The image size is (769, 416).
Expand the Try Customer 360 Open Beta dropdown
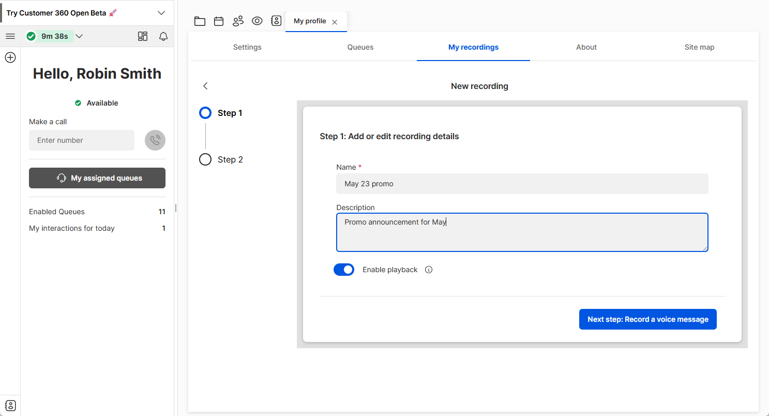[x=161, y=13]
